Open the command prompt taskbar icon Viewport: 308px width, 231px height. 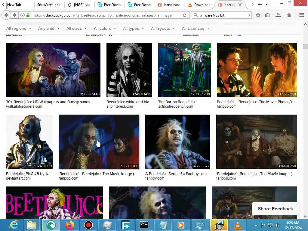coord(144,225)
